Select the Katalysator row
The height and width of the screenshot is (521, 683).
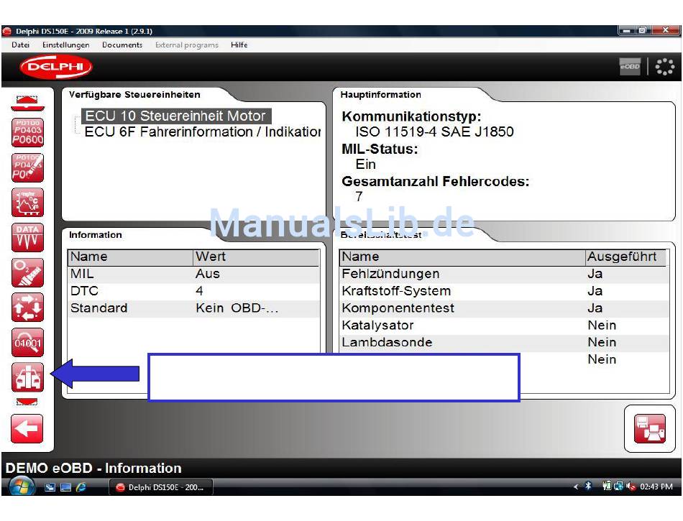pos(504,325)
